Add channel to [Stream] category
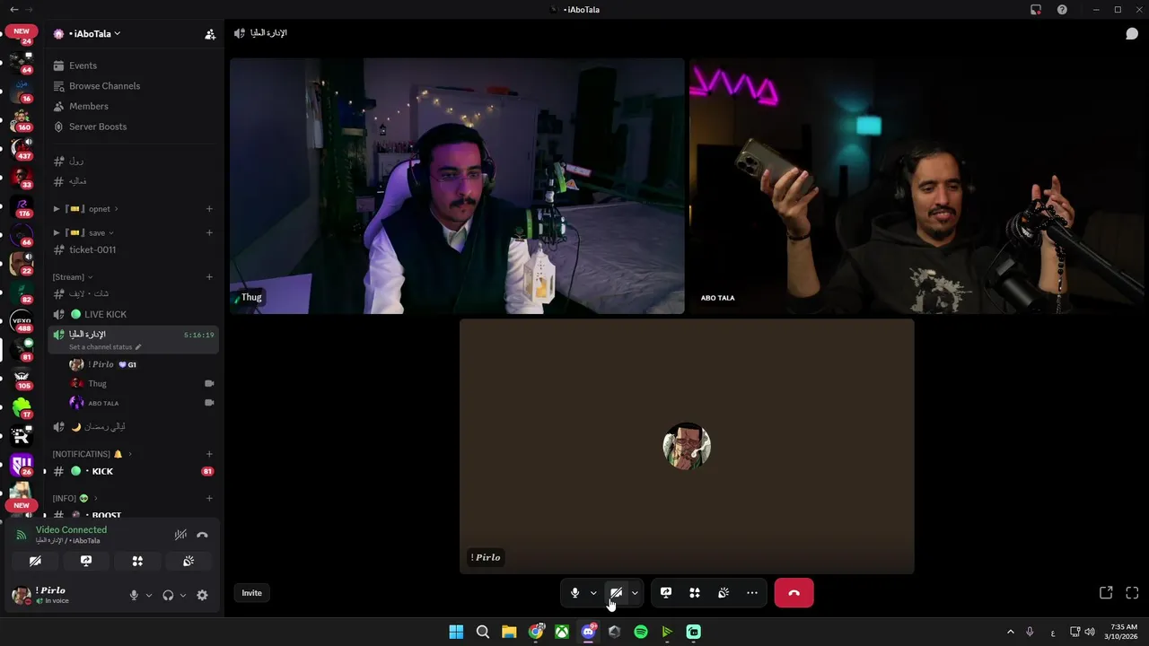 click(x=209, y=277)
